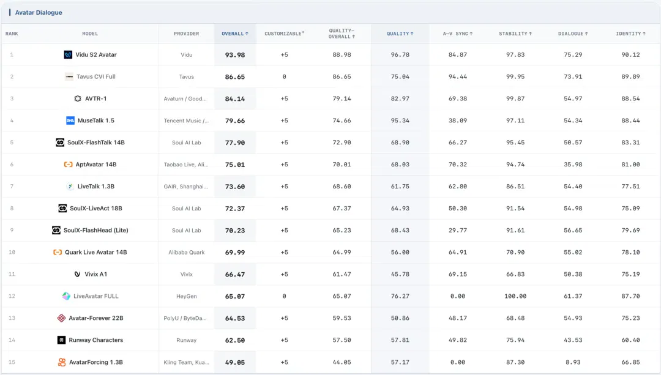This screenshot has height=375, width=661.
Task: Click the SoulX-FlashHead (Lite) logo icon
Action: (x=56, y=230)
